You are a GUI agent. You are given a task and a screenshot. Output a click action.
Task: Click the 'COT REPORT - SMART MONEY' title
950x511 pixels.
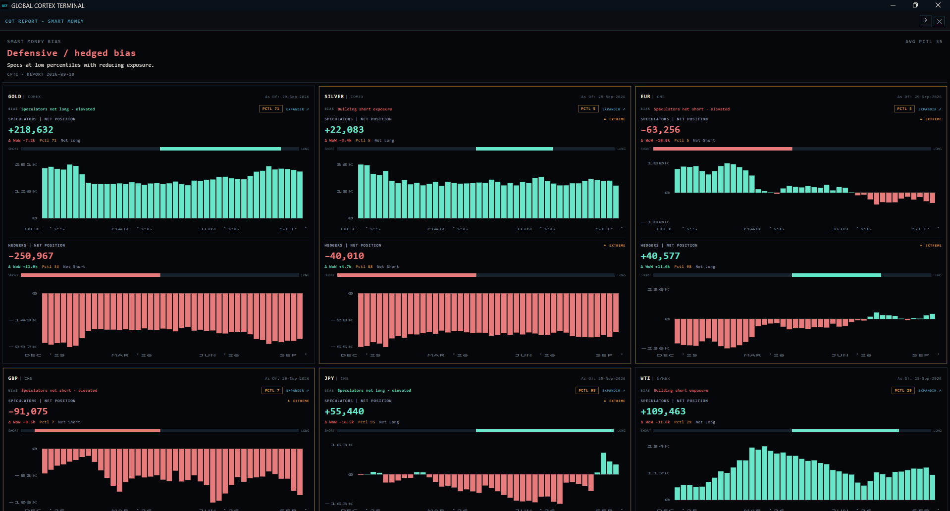click(45, 21)
